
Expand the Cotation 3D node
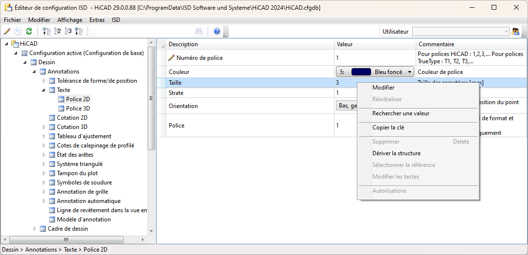pos(43,127)
